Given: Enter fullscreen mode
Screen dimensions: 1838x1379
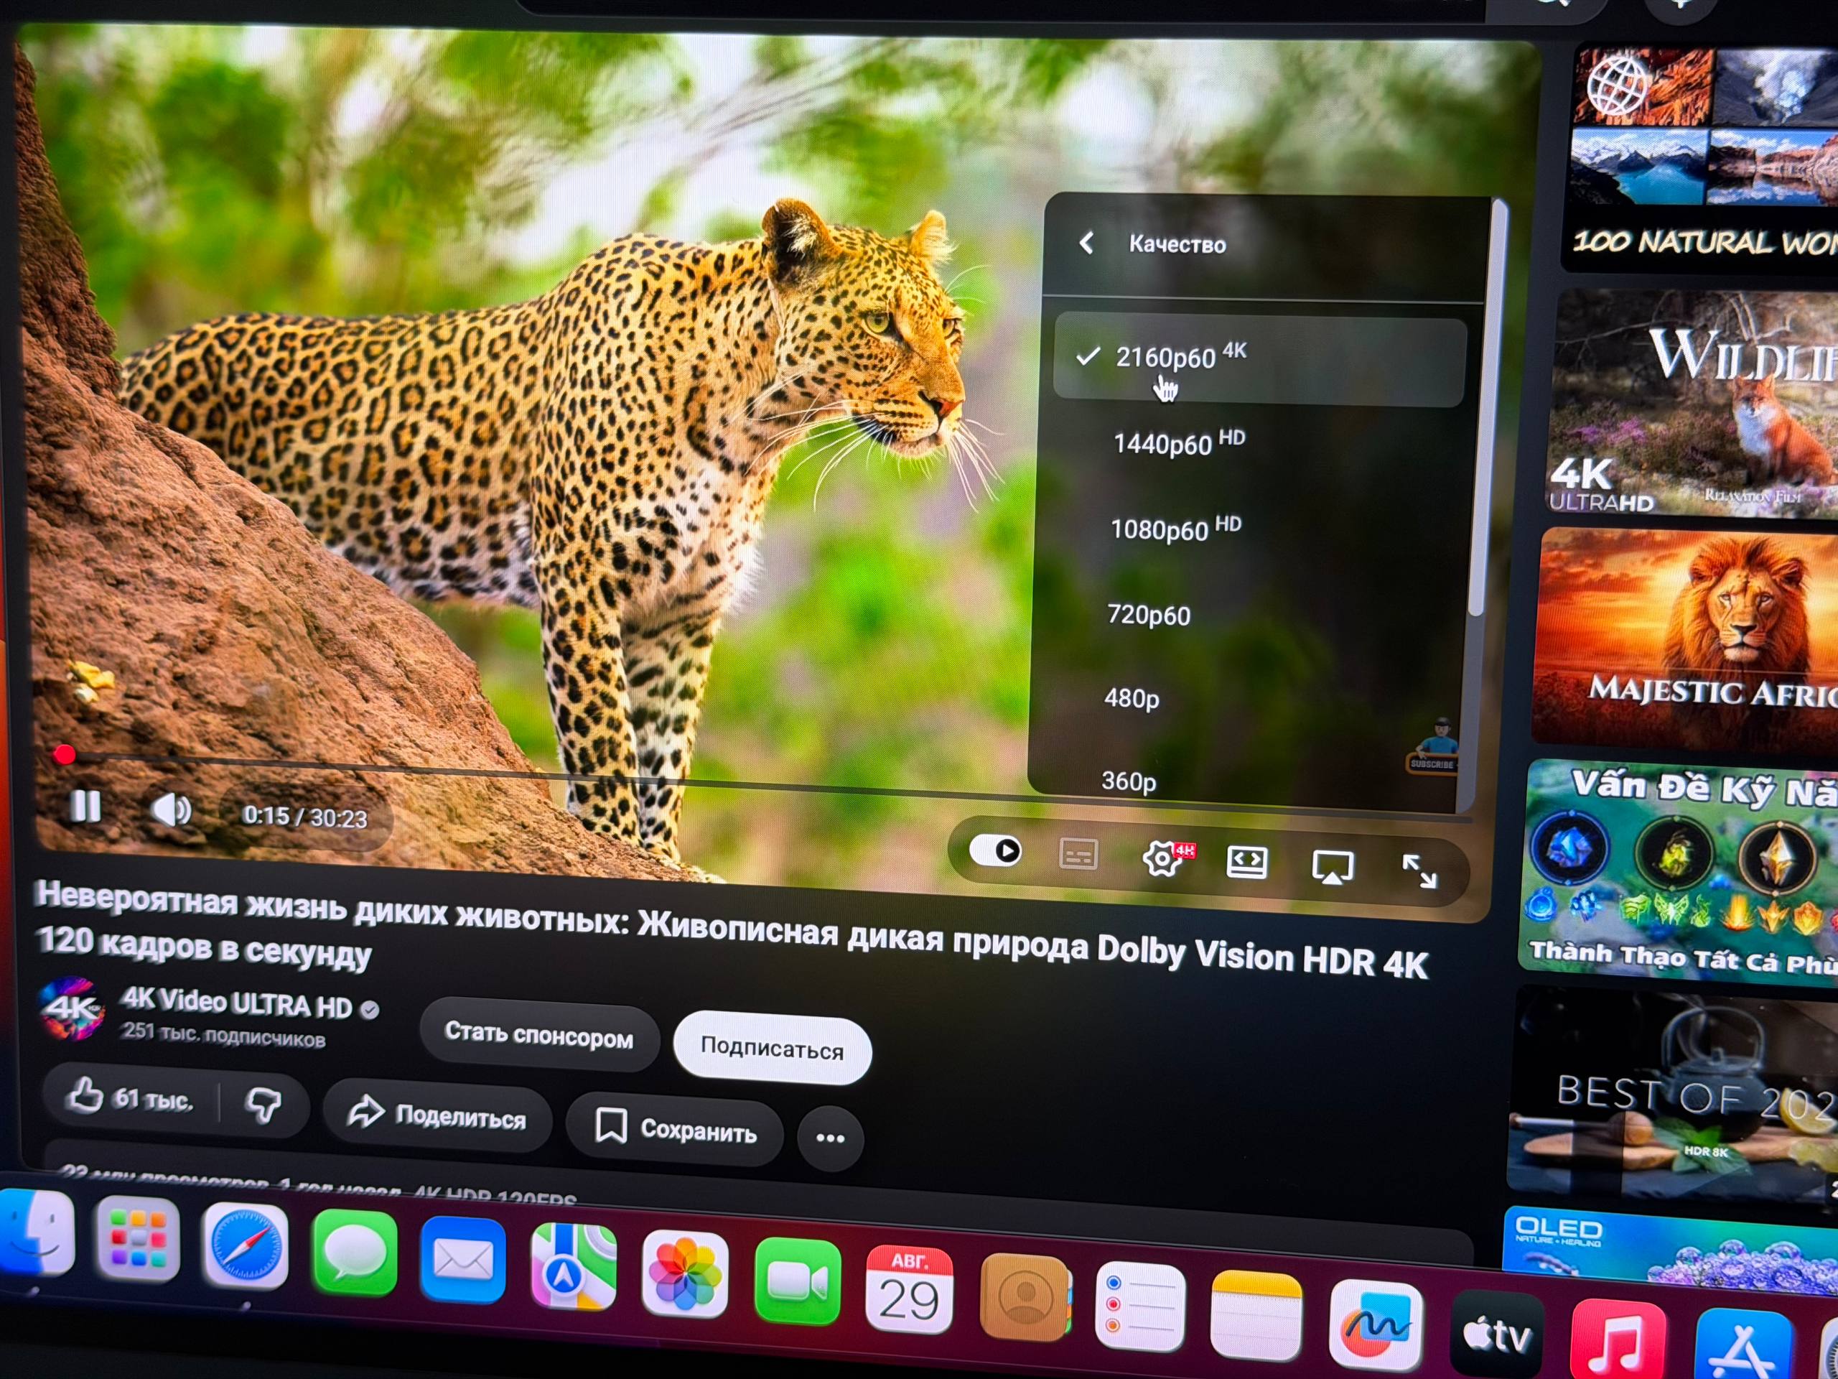Looking at the screenshot, I should tap(1419, 871).
